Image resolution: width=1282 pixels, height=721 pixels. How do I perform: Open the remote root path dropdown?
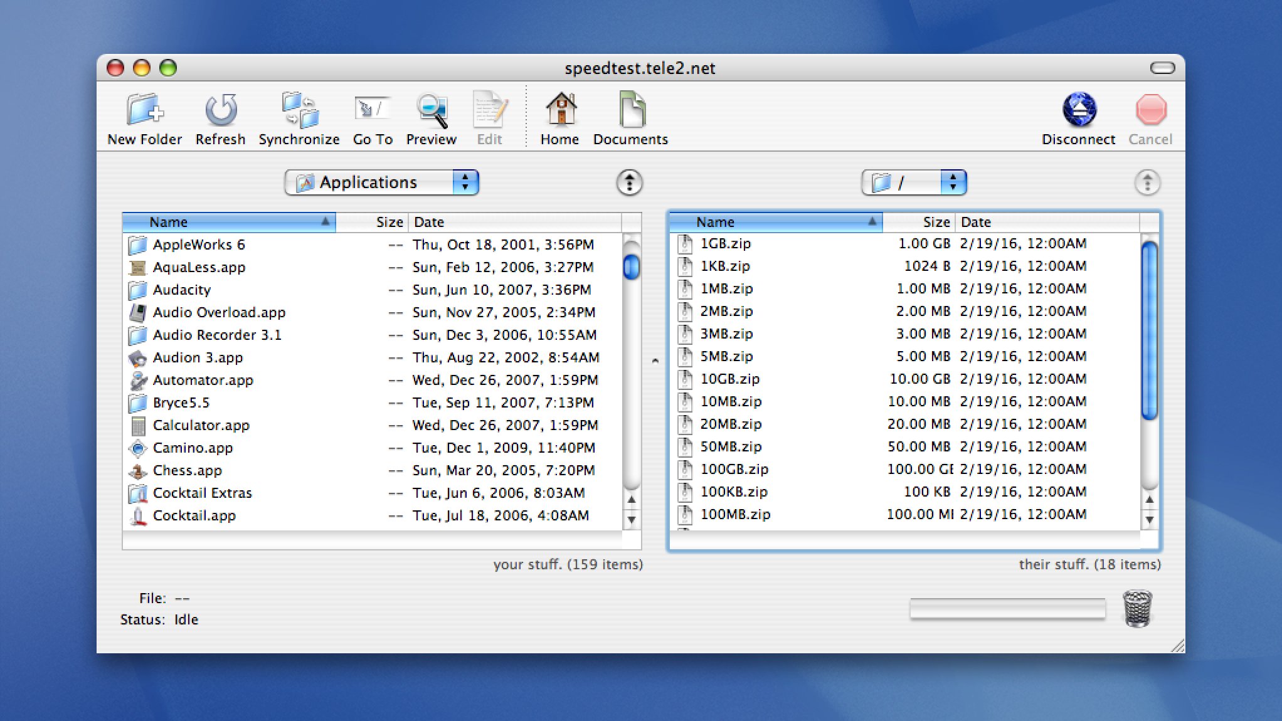914,182
